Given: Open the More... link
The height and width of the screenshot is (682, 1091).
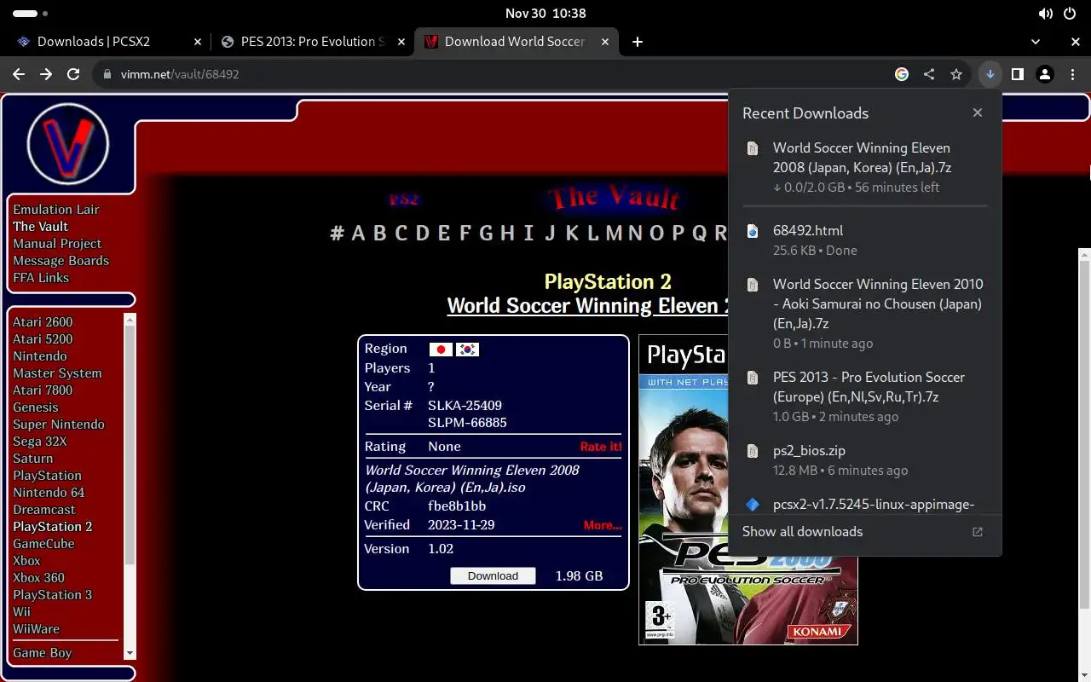Looking at the screenshot, I should [603, 525].
